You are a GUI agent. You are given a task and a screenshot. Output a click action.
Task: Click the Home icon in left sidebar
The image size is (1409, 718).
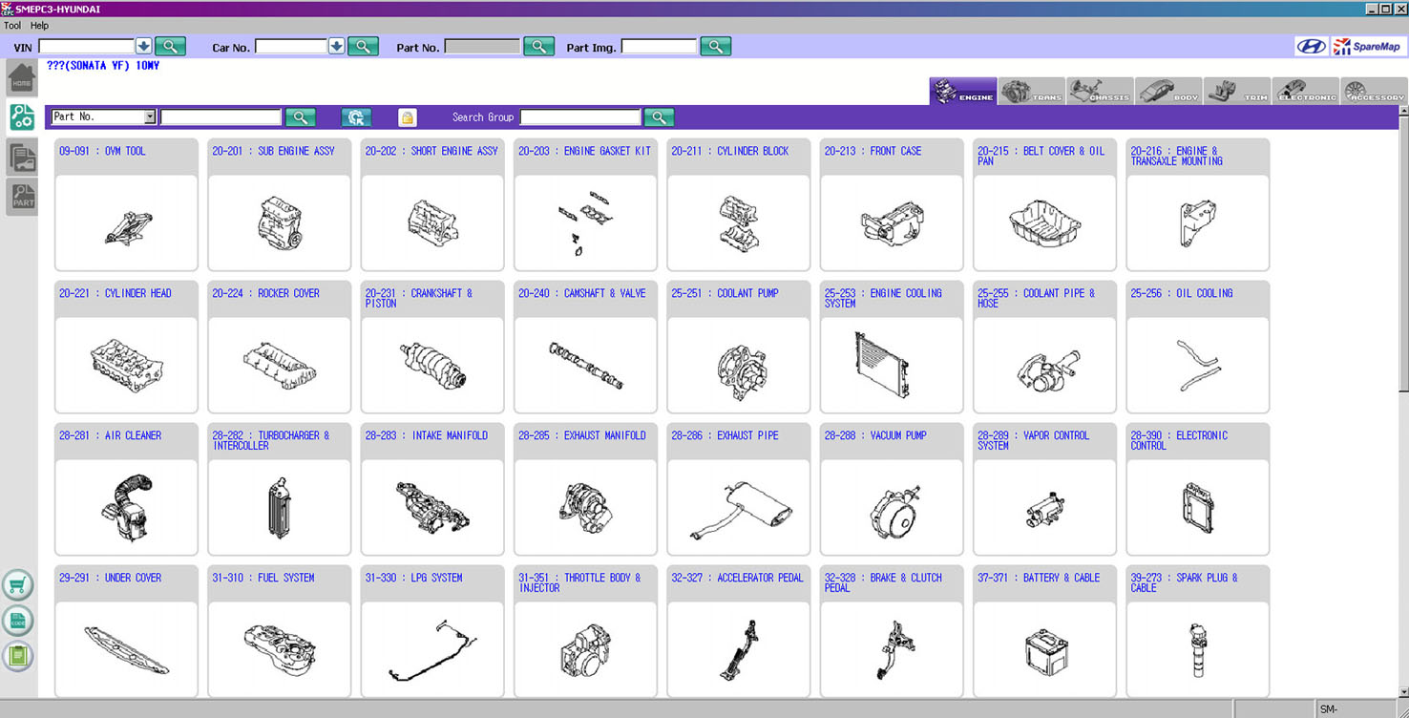click(21, 78)
